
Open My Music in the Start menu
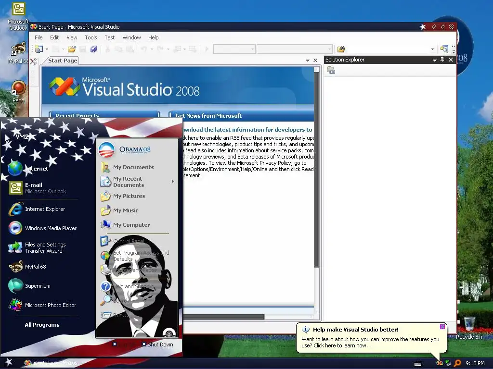point(119,210)
